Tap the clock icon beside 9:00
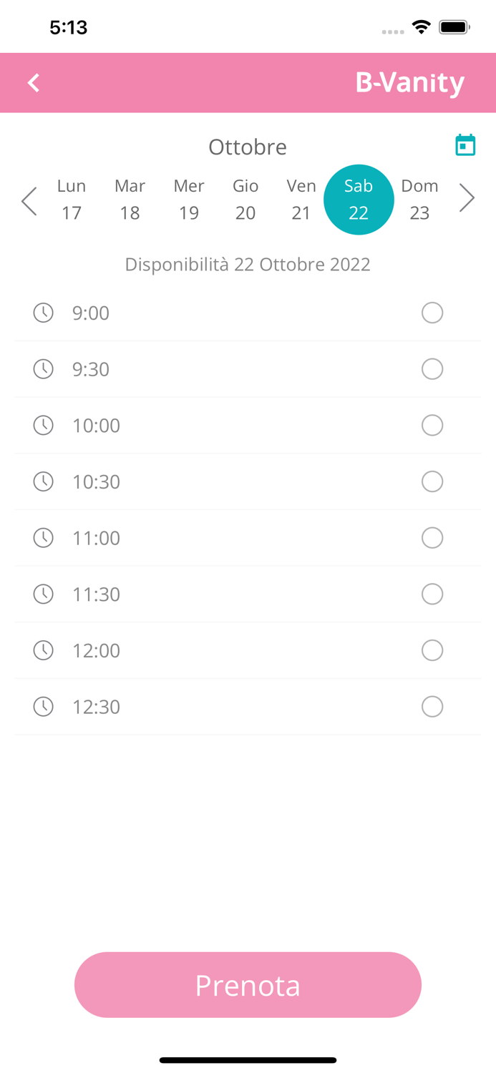This screenshot has height=1073, width=496. [x=44, y=313]
